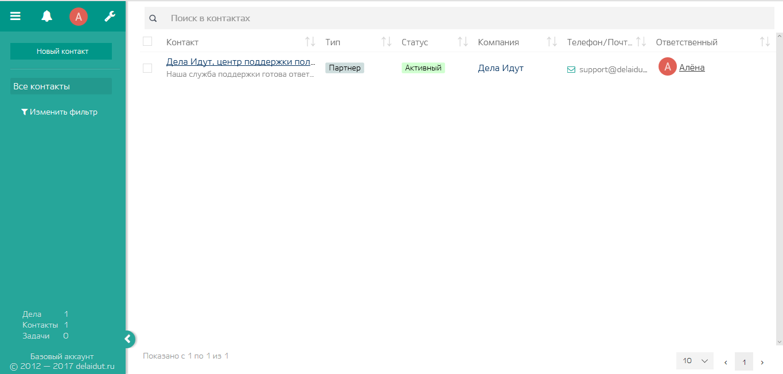Tick checkbox for Дела Идут contact
The width and height of the screenshot is (783, 374).
click(x=147, y=68)
